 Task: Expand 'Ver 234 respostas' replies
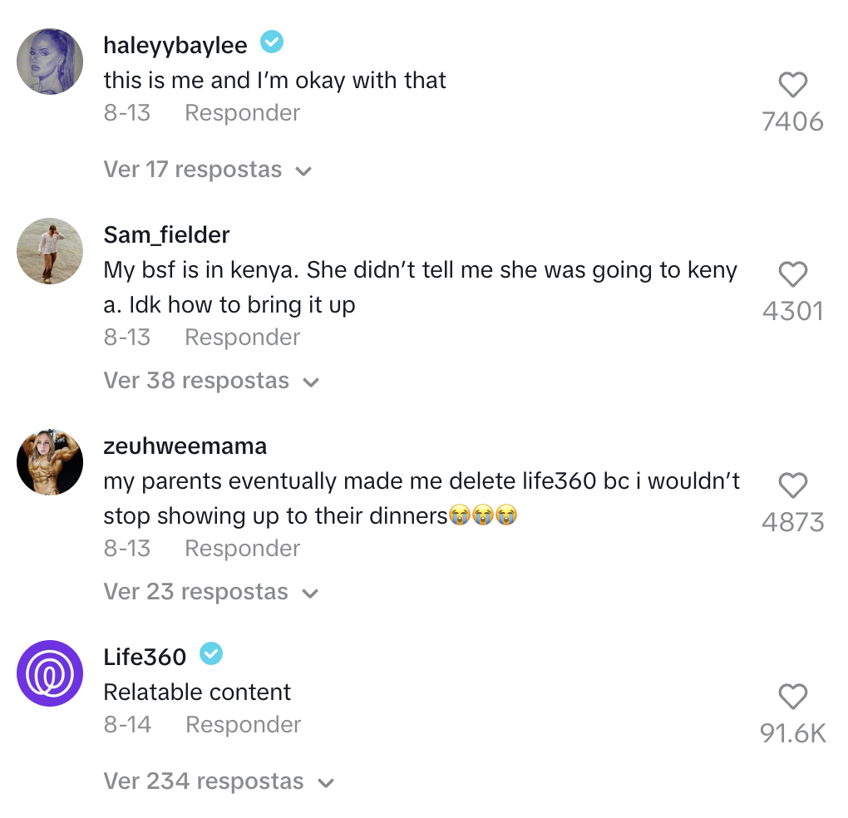[219, 782]
